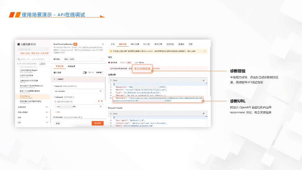Delete the InstanceId entry with trash icon
The image size is (302, 170).
click(102, 101)
